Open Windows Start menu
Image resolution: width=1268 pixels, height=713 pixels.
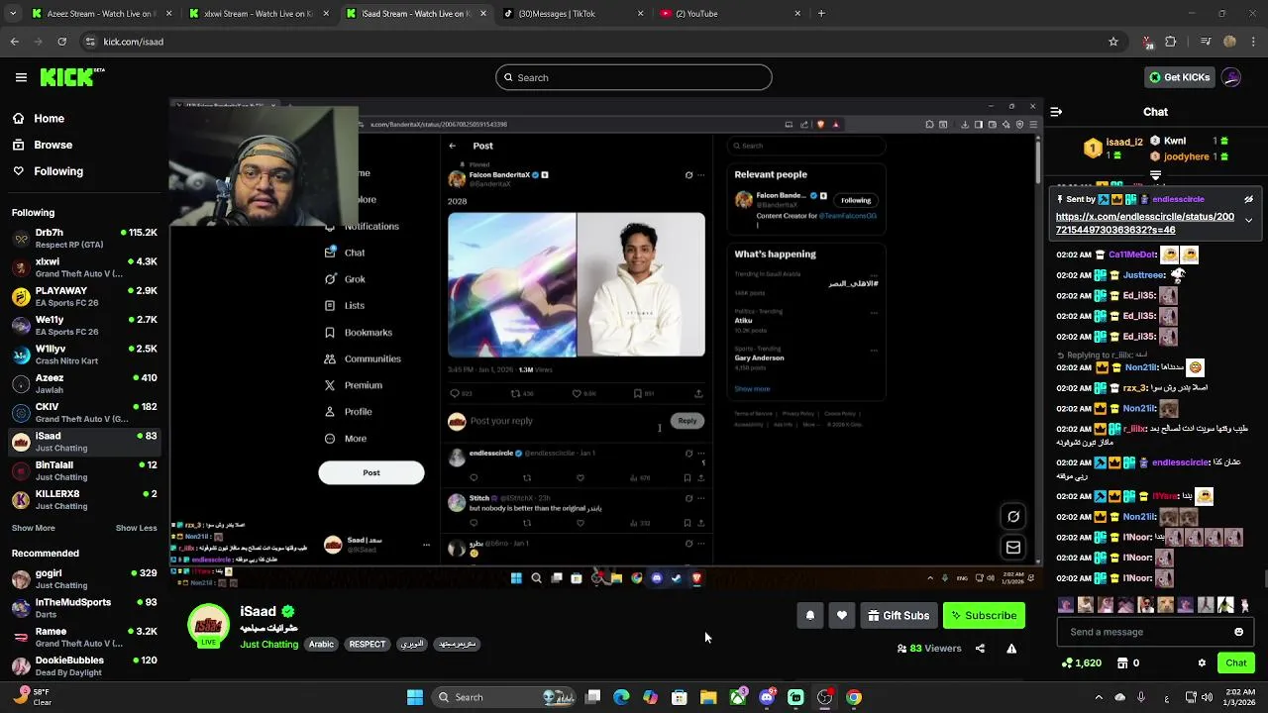coord(415,697)
